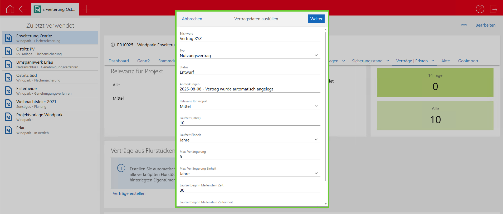The width and height of the screenshot is (503, 214).
Task: Click into the Stichwort input field
Action: coord(250,39)
